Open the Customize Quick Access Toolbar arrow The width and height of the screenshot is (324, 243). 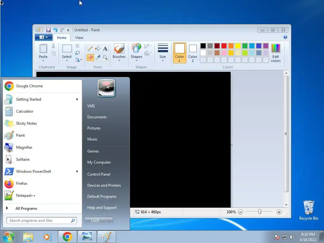(x=68, y=30)
